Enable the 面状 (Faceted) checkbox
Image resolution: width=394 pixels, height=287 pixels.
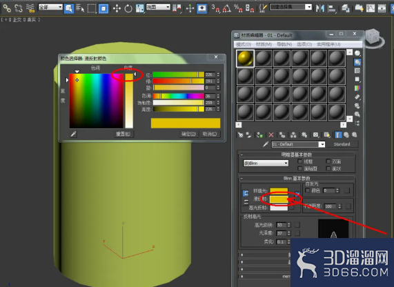pyautogui.click(x=328, y=168)
